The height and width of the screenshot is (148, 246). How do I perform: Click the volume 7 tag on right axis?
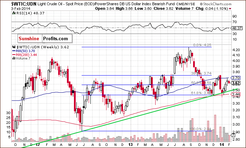tap(233, 135)
